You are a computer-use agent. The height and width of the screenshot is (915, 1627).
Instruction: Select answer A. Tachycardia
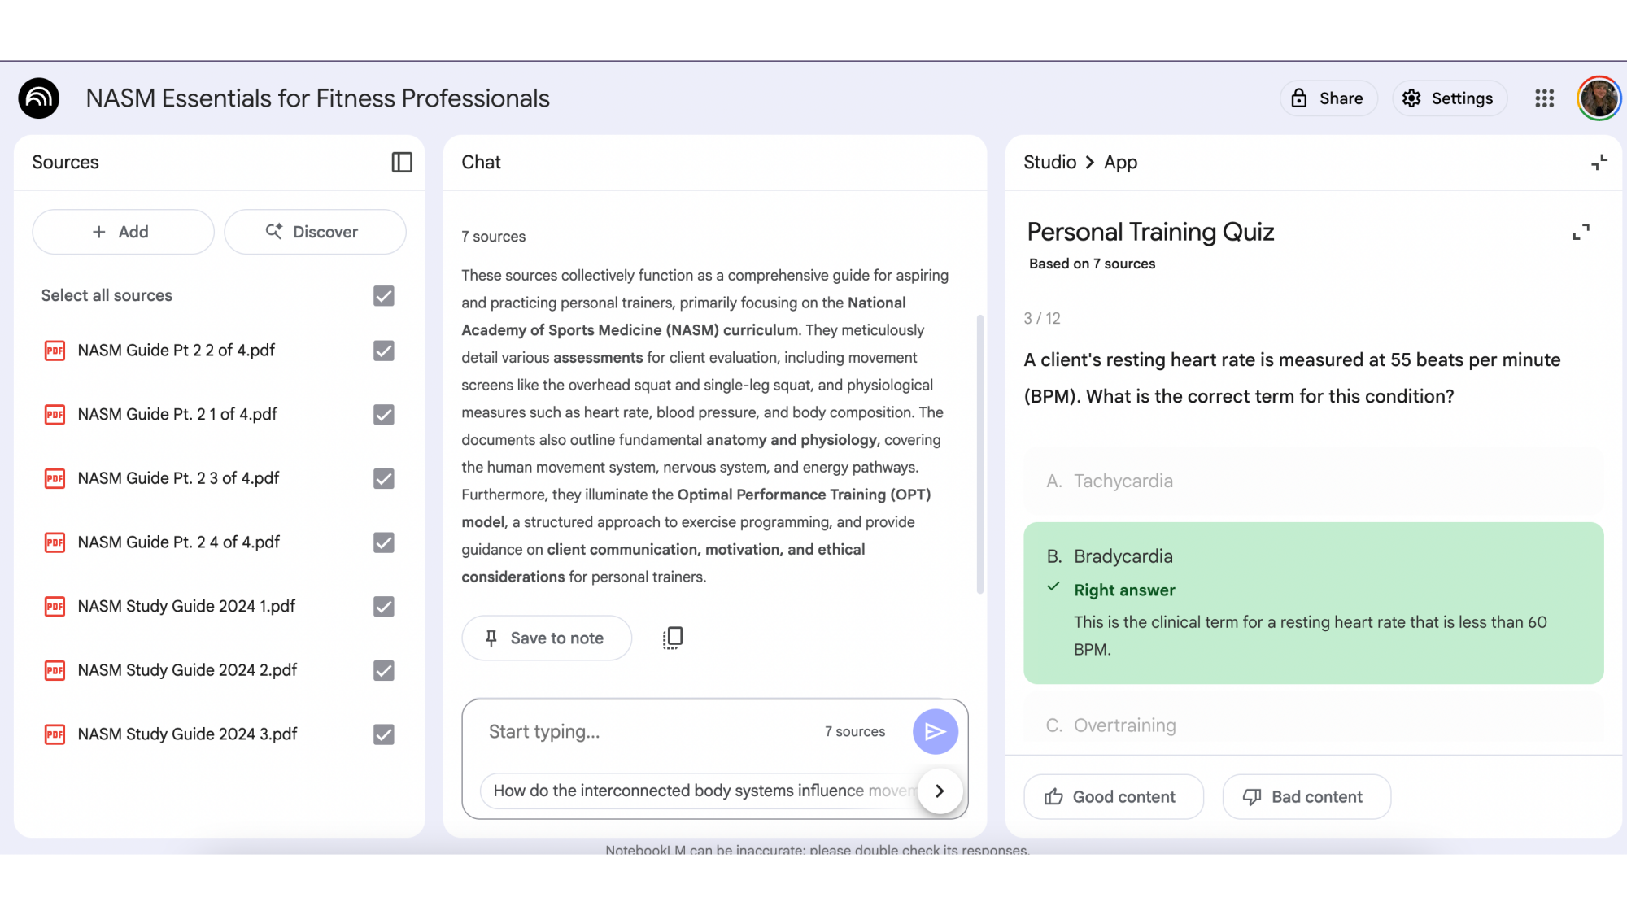1313,481
